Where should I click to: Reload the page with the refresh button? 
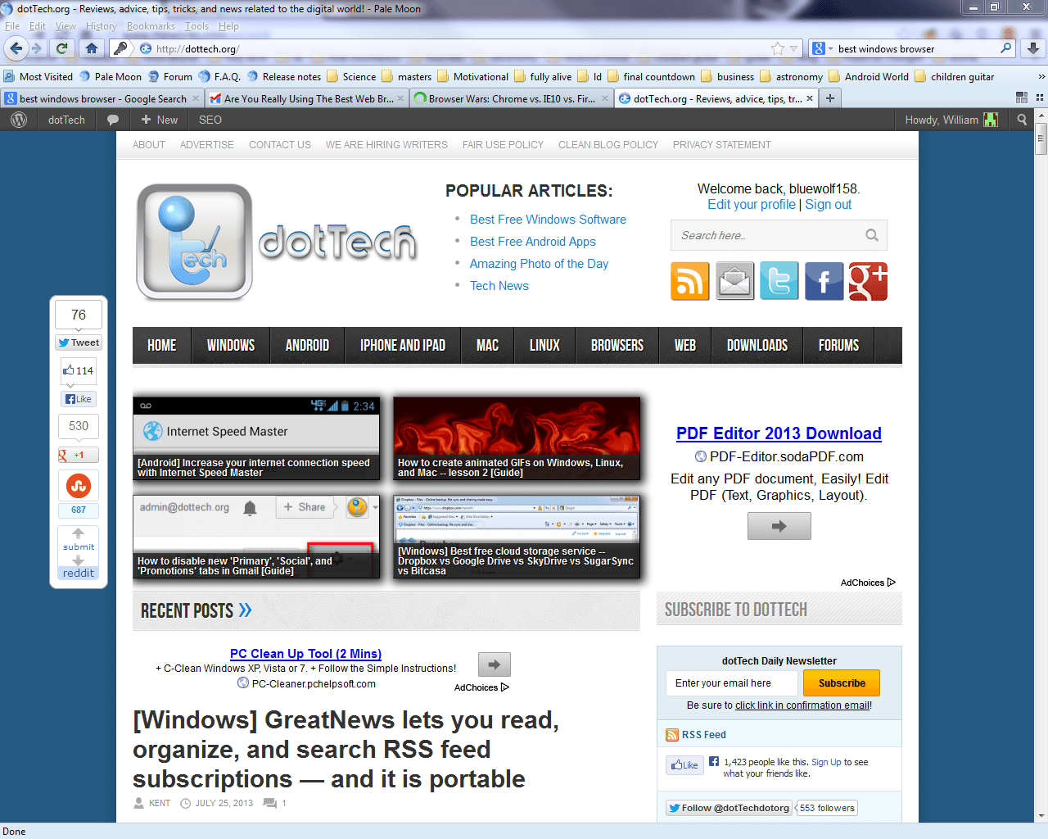(x=61, y=48)
